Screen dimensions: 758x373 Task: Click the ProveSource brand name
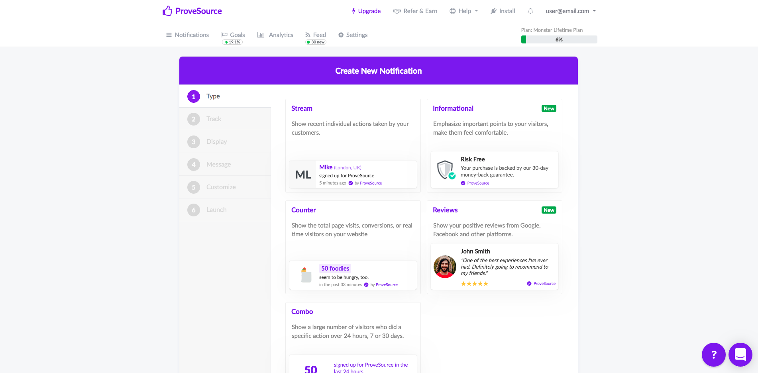coord(198,11)
